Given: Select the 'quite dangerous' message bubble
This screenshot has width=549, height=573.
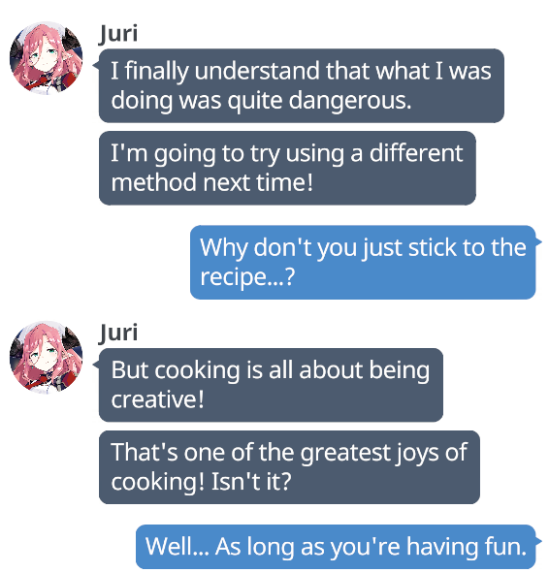Looking at the screenshot, I should point(302,85).
